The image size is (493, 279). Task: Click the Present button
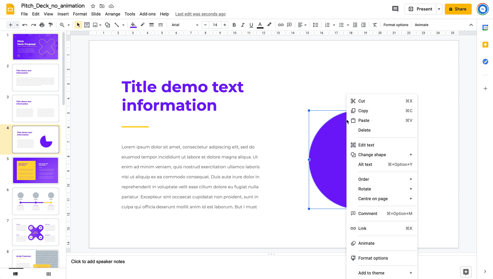pos(421,9)
